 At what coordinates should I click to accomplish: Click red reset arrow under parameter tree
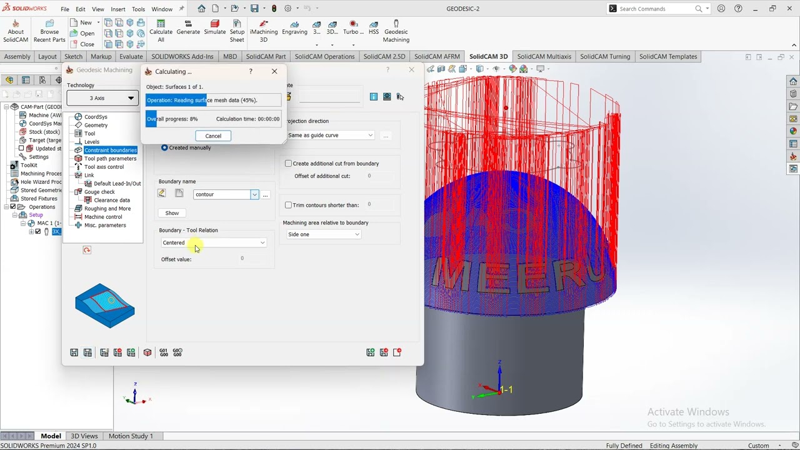[x=87, y=250]
